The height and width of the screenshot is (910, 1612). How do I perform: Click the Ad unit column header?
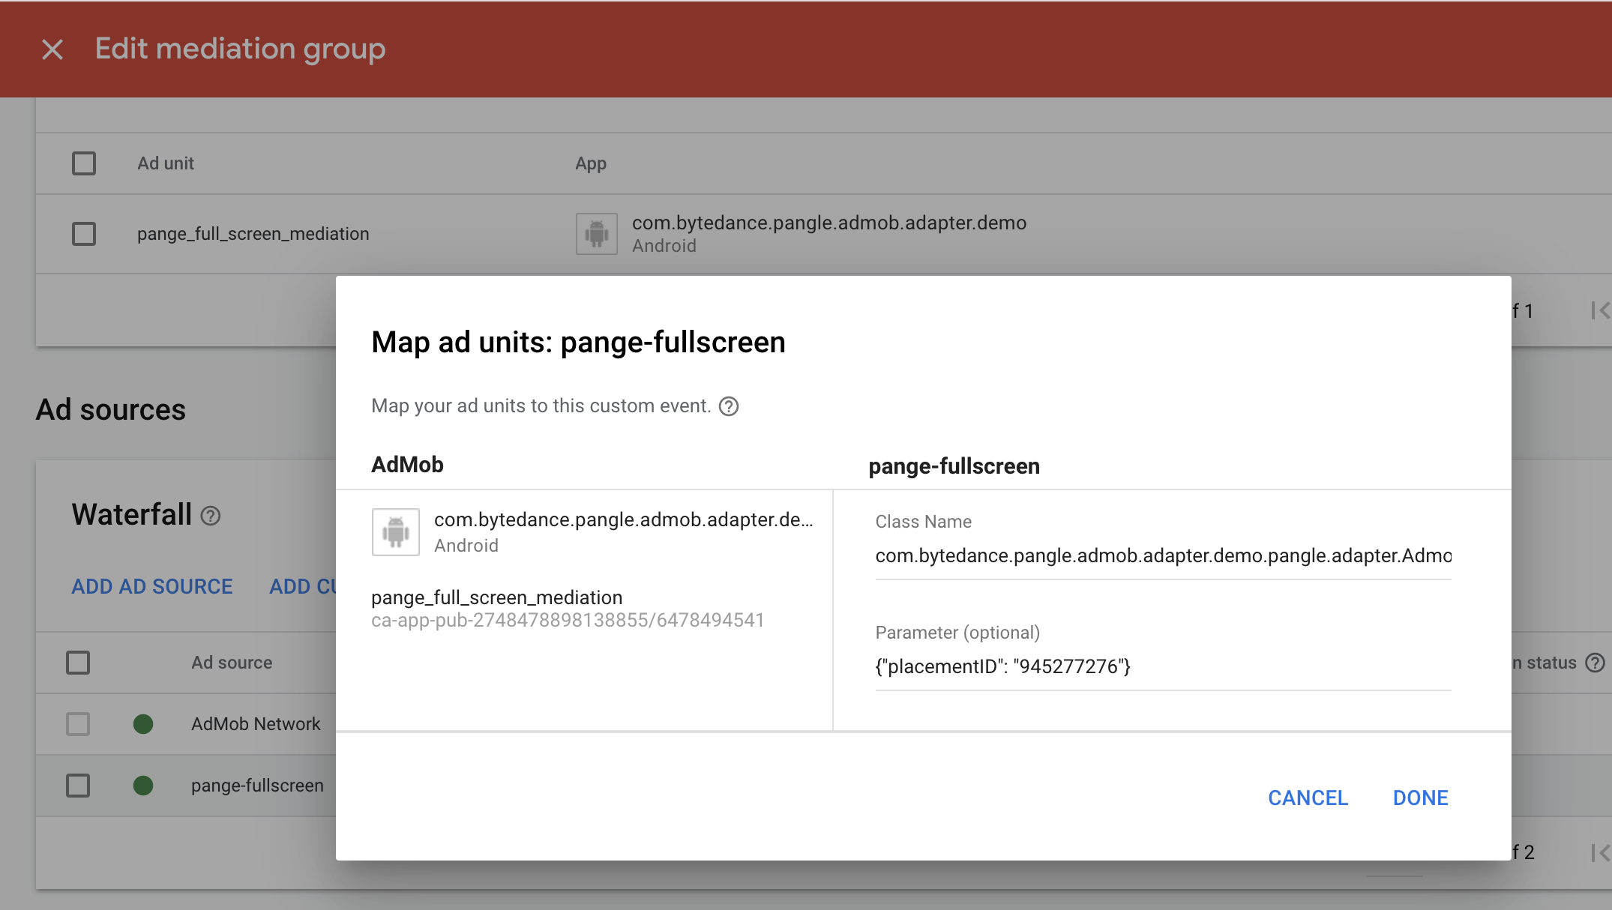(166, 163)
